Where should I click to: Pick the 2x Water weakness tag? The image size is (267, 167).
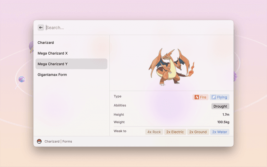click(x=219, y=132)
